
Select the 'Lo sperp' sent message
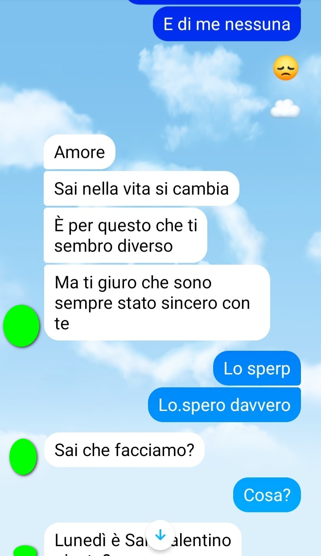click(x=257, y=369)
